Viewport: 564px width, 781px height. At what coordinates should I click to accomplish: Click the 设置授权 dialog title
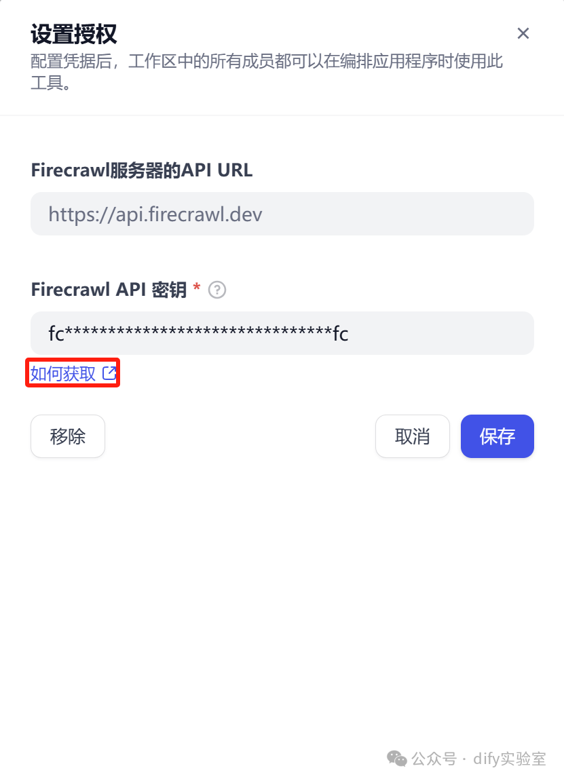(x=74, y=34)
